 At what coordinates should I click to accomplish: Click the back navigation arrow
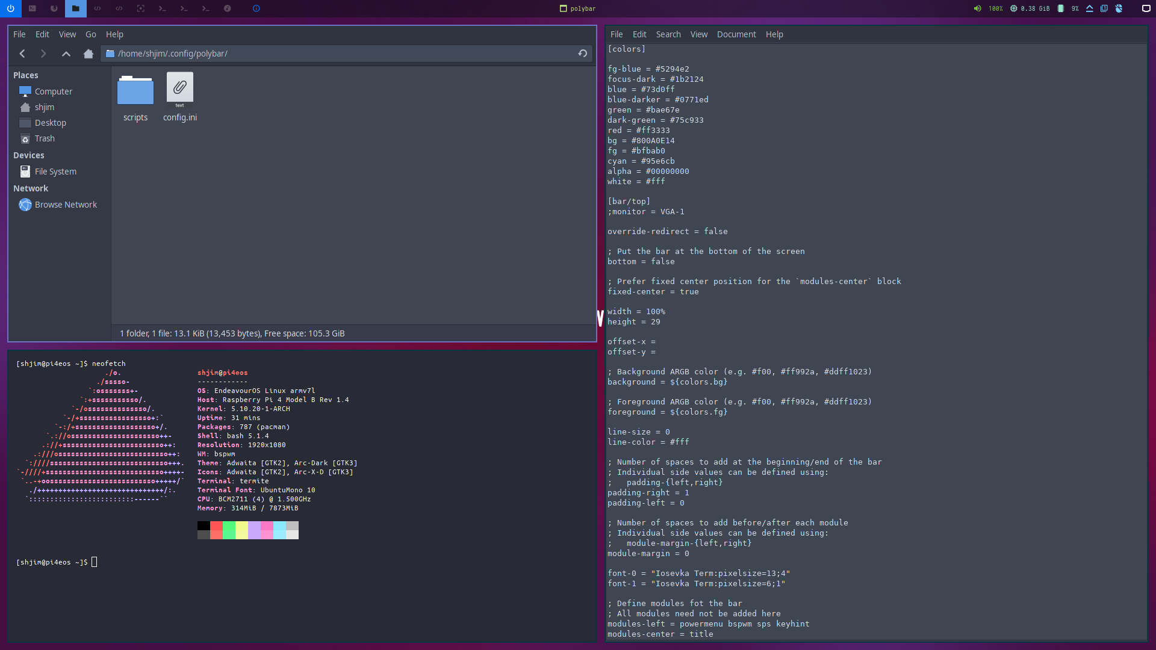click(x=22, y=53)
